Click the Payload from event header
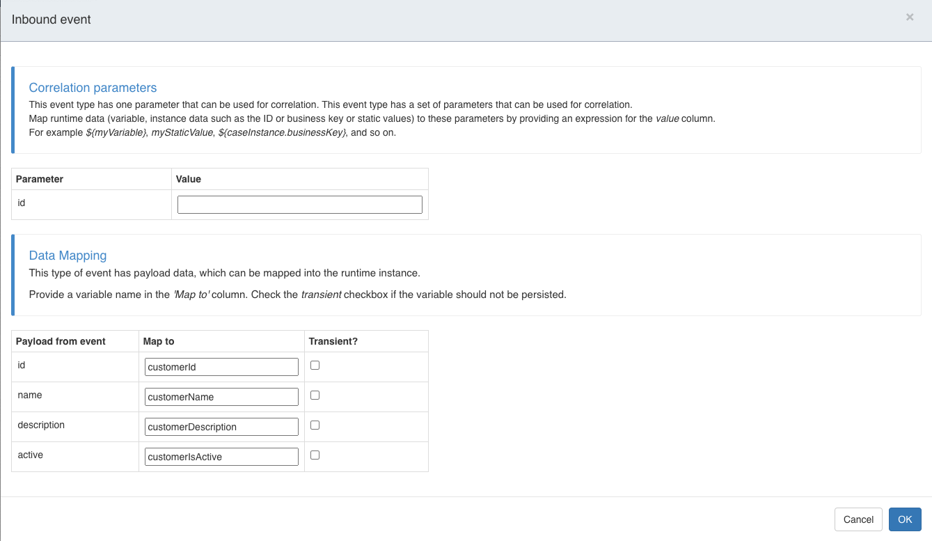 [61, 341]
